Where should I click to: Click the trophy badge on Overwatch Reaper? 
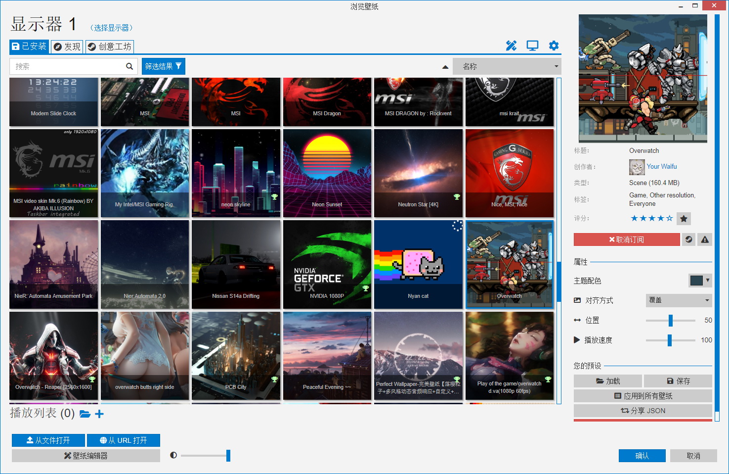(x=92, y=379)
